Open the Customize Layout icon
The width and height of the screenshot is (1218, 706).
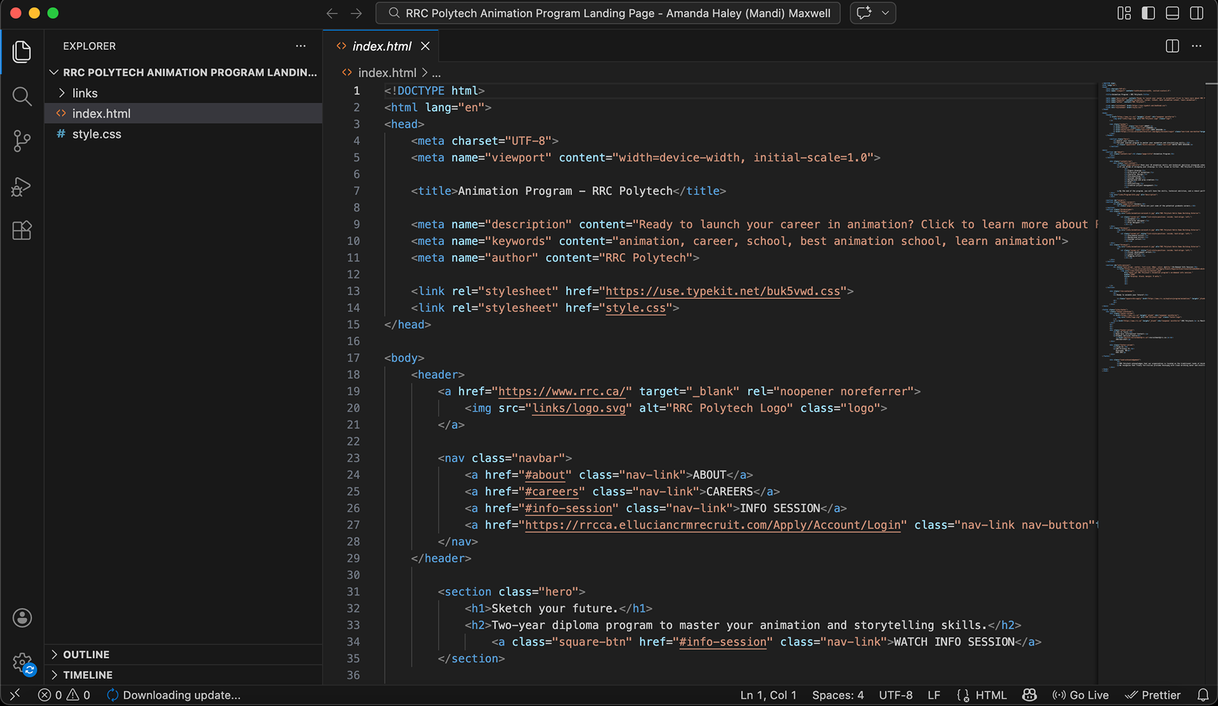click(x=1124, y=13)
